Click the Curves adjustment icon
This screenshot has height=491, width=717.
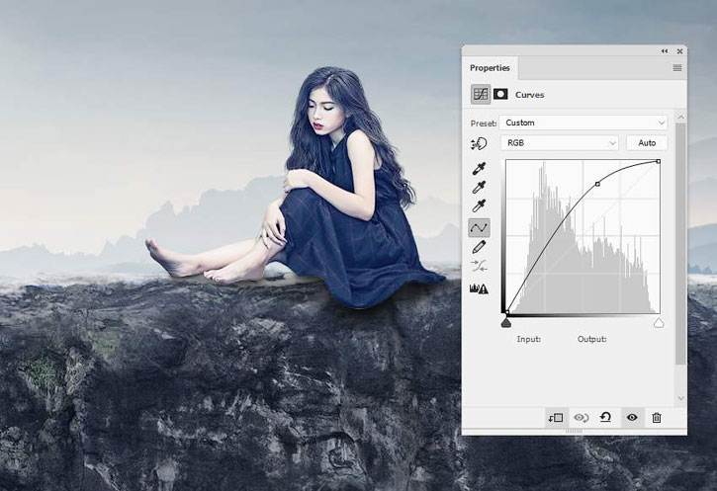(x=481, y=94)
